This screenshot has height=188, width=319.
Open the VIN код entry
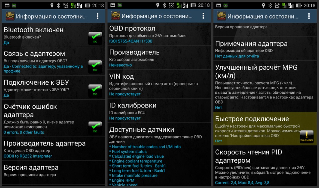(x=159, y=84)
